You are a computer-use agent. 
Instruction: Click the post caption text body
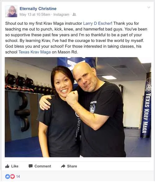coord(76,38)
